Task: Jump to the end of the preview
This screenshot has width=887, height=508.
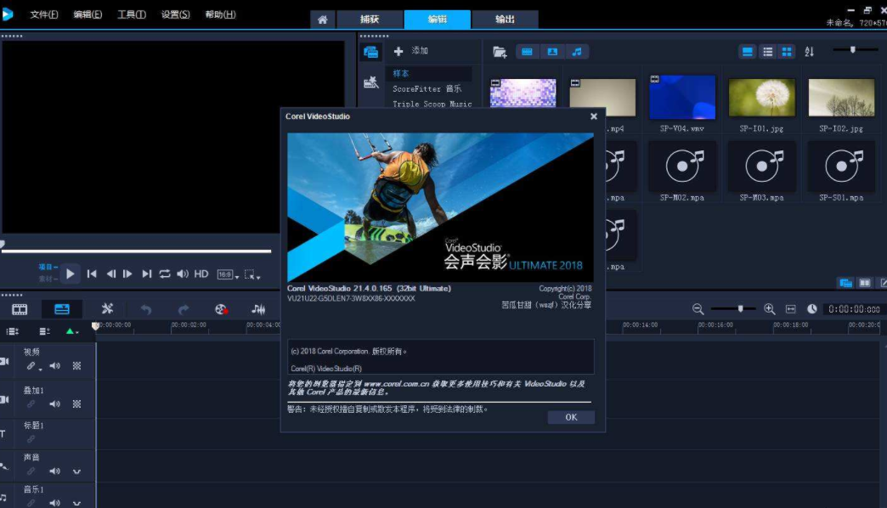Action: tap(146, 274)
